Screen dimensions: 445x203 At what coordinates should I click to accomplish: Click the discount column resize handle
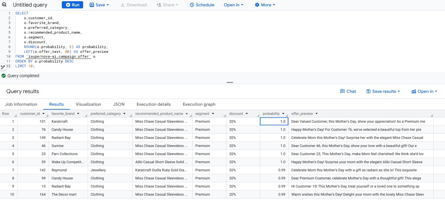[x=258, y=116]
